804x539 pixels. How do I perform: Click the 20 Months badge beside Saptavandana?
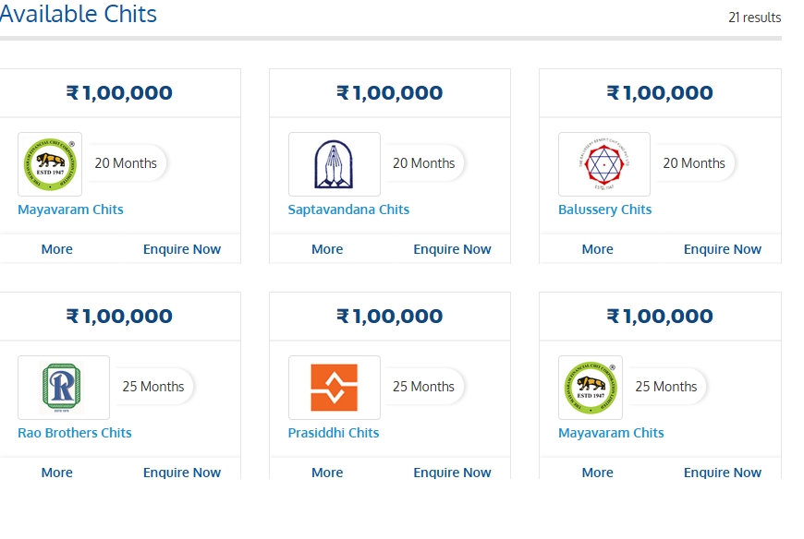point(424,162)
